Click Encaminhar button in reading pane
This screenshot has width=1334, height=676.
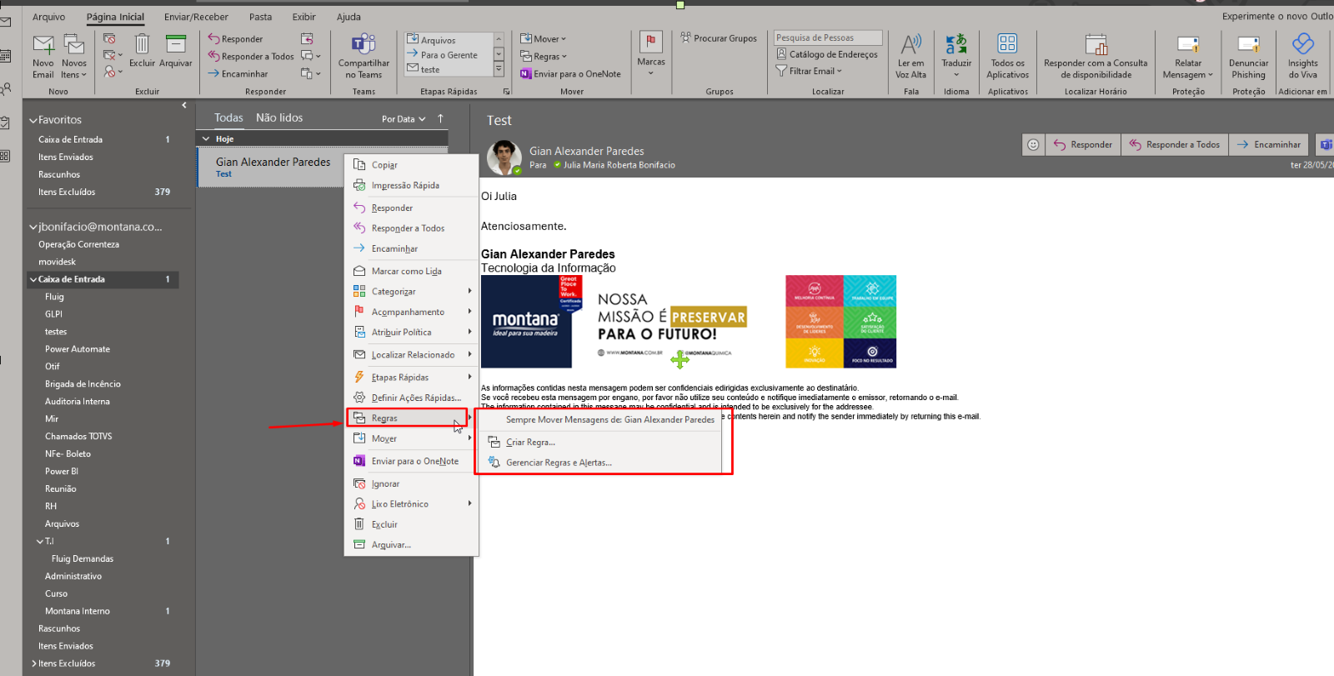tap(1268, 145)
